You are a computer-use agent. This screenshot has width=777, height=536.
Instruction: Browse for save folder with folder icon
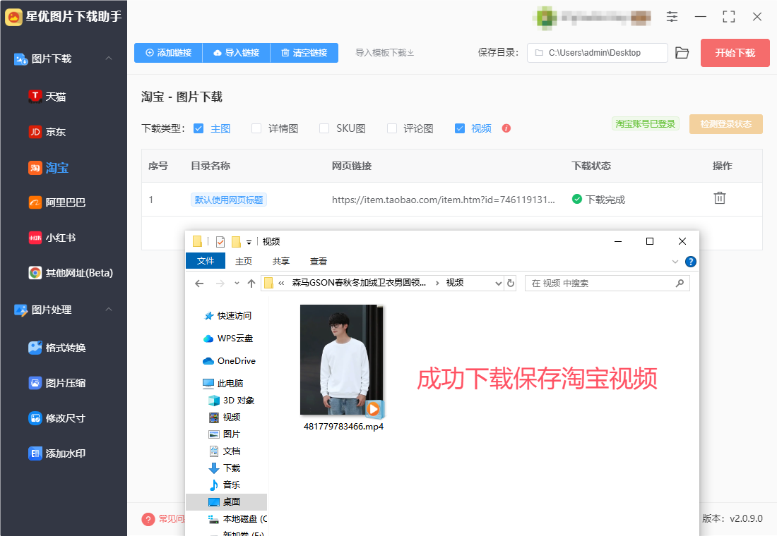pyautogui.click(x=682, y=52)
